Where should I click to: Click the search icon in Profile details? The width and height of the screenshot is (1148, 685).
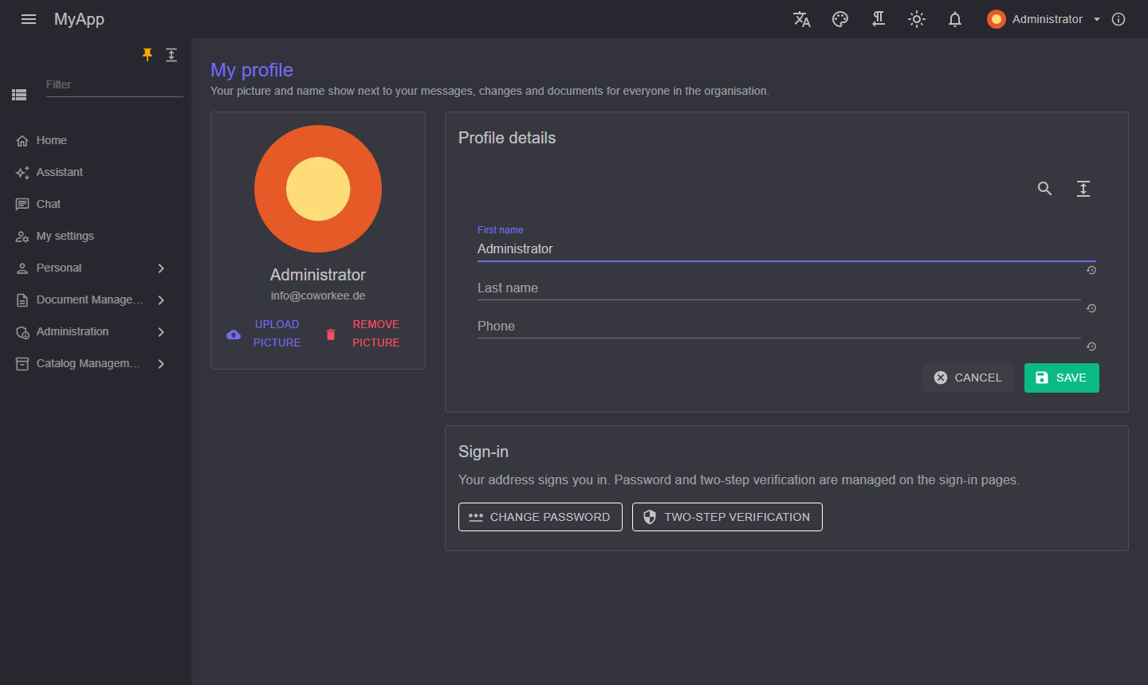(1045, 189)
